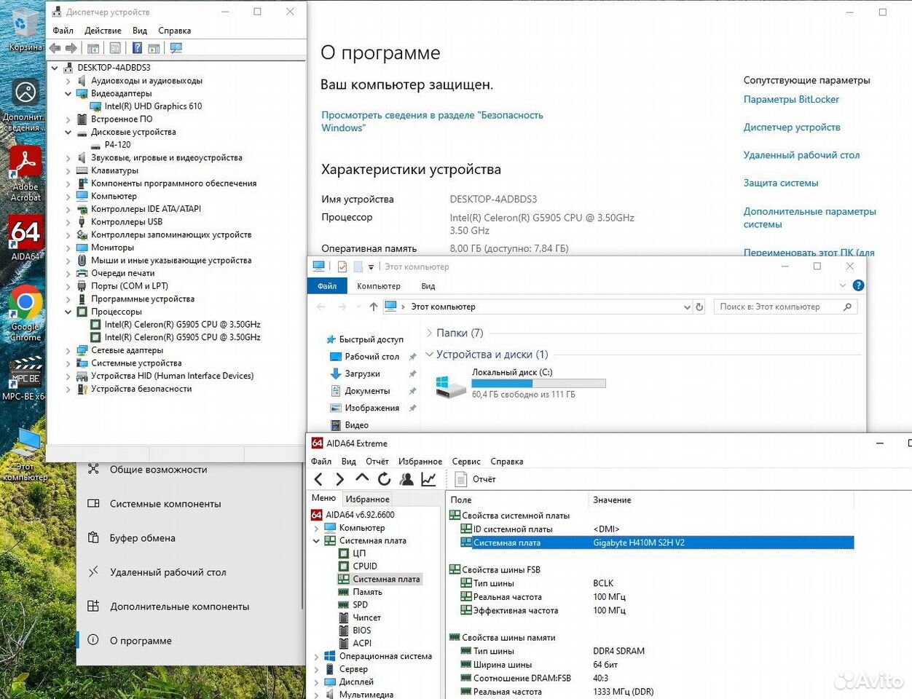
Task: Select Intel(R) UHD Graphics 610 device
Action: pyautogui.click(x=153, y=106)
